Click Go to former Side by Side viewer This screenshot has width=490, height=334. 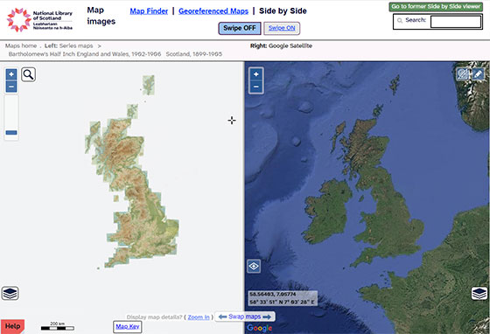[436, 6]
